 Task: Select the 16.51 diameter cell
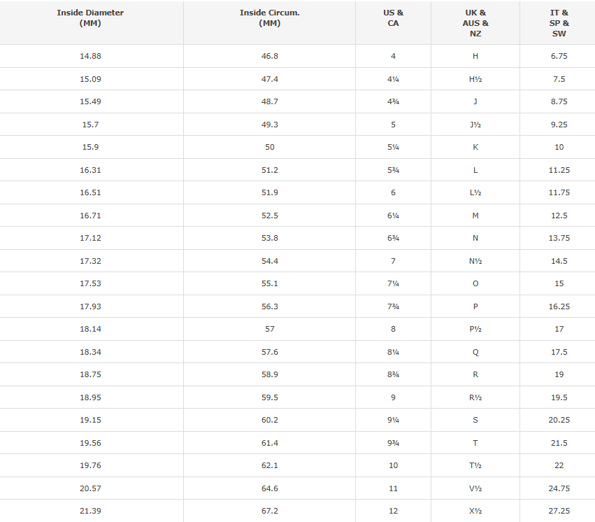pos(91,192)
